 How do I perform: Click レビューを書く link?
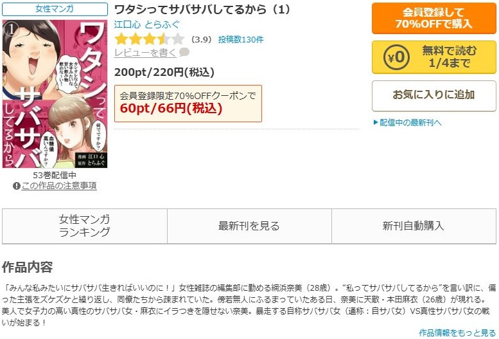pyautogui.click(x=145, y=53)
